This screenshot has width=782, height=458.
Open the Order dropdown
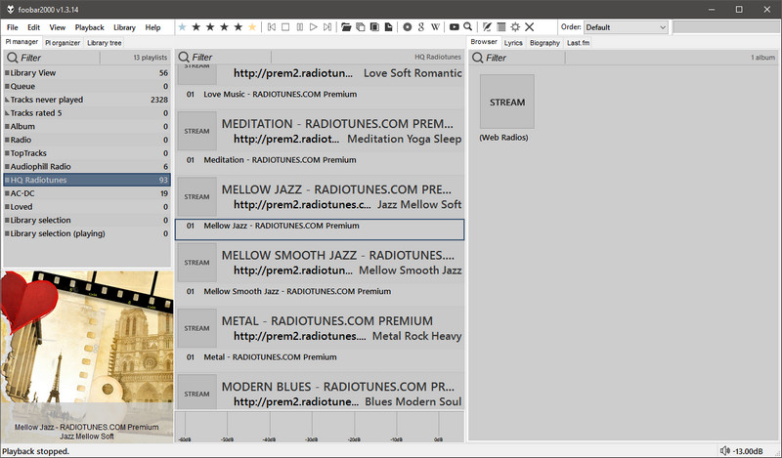(626, 27)
